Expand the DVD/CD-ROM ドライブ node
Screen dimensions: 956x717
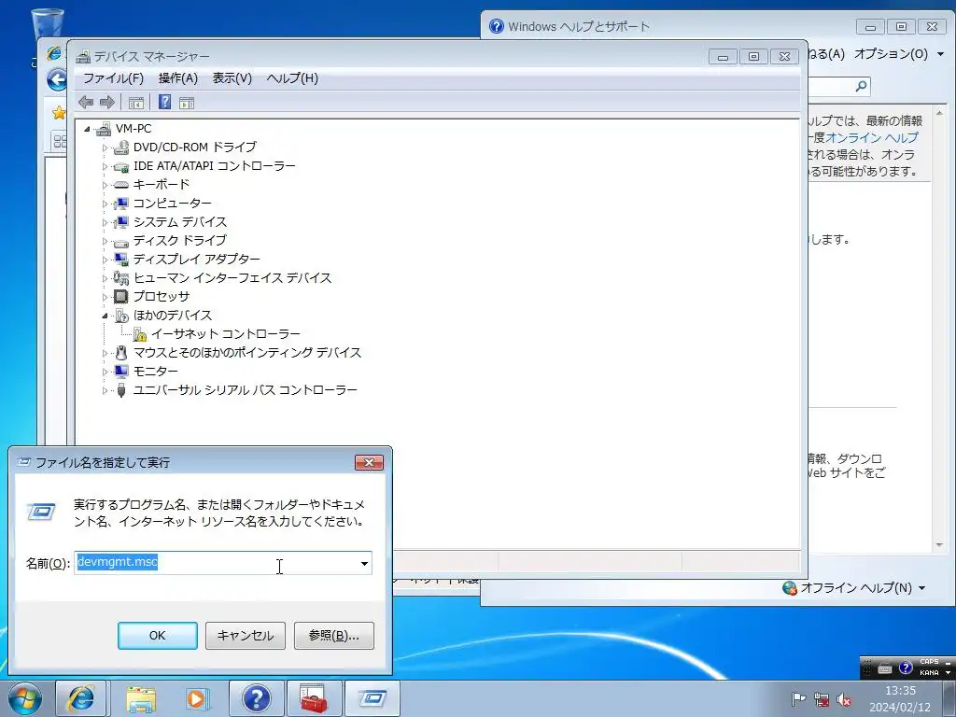click(105, 148)
